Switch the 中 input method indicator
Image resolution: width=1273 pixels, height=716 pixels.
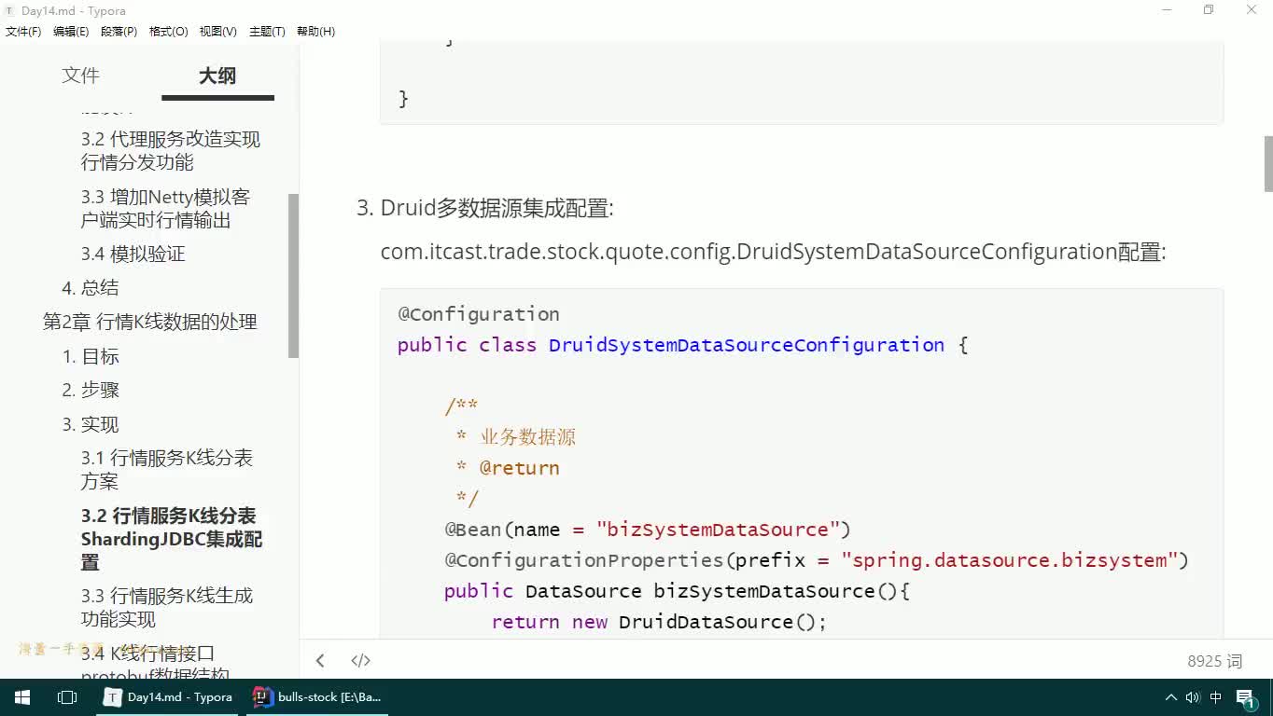click(1216, 697)
